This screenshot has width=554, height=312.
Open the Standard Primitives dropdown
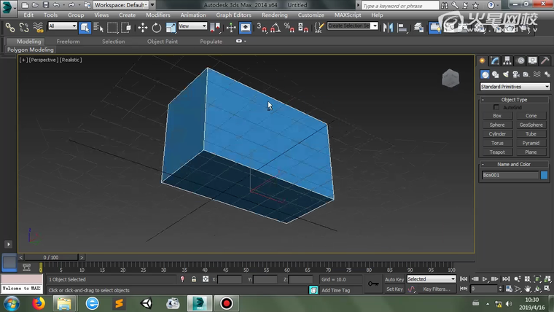click(514, 87)
